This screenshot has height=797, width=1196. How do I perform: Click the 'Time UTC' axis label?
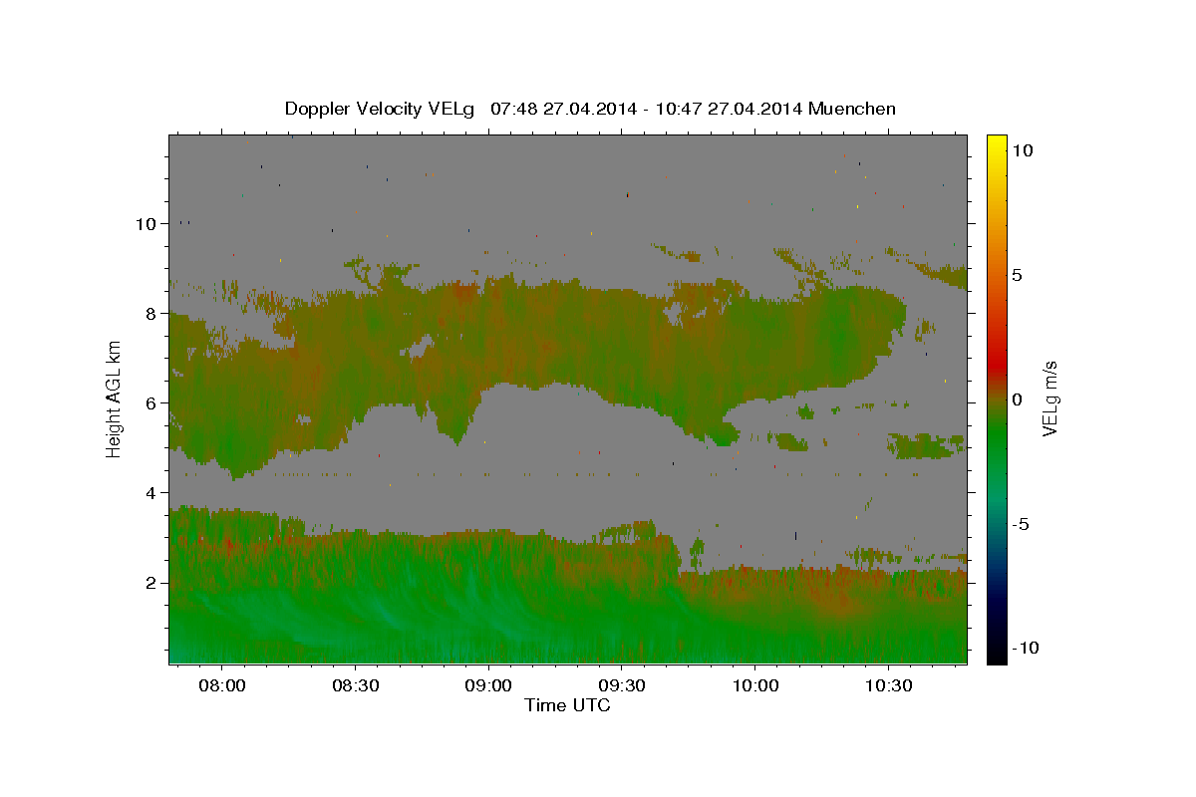click(x=567, y=705)
